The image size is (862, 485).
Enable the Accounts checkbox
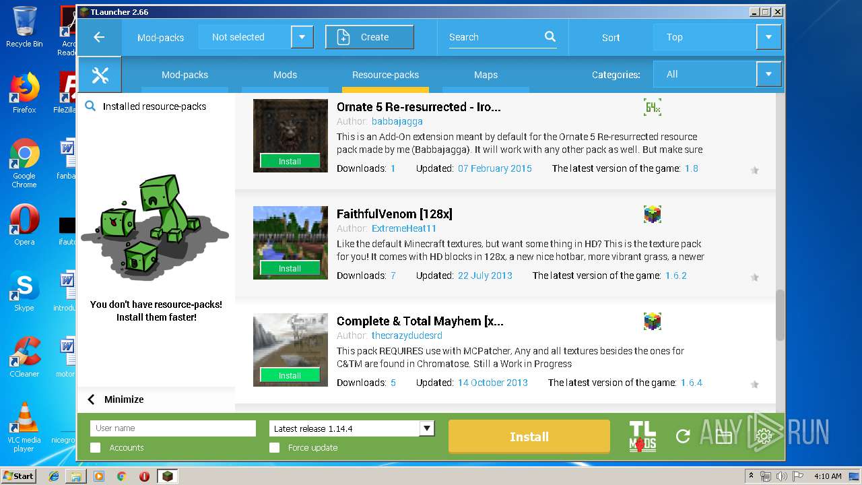pyautogui.click(x=96, y=447)
